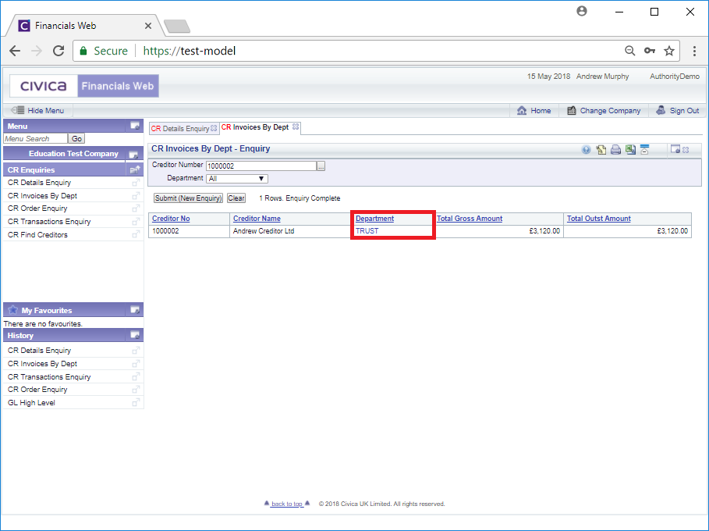Open the Creditor Number lookup ellipsis button
This screenshot has height=531, width=709.
[321, 166]
